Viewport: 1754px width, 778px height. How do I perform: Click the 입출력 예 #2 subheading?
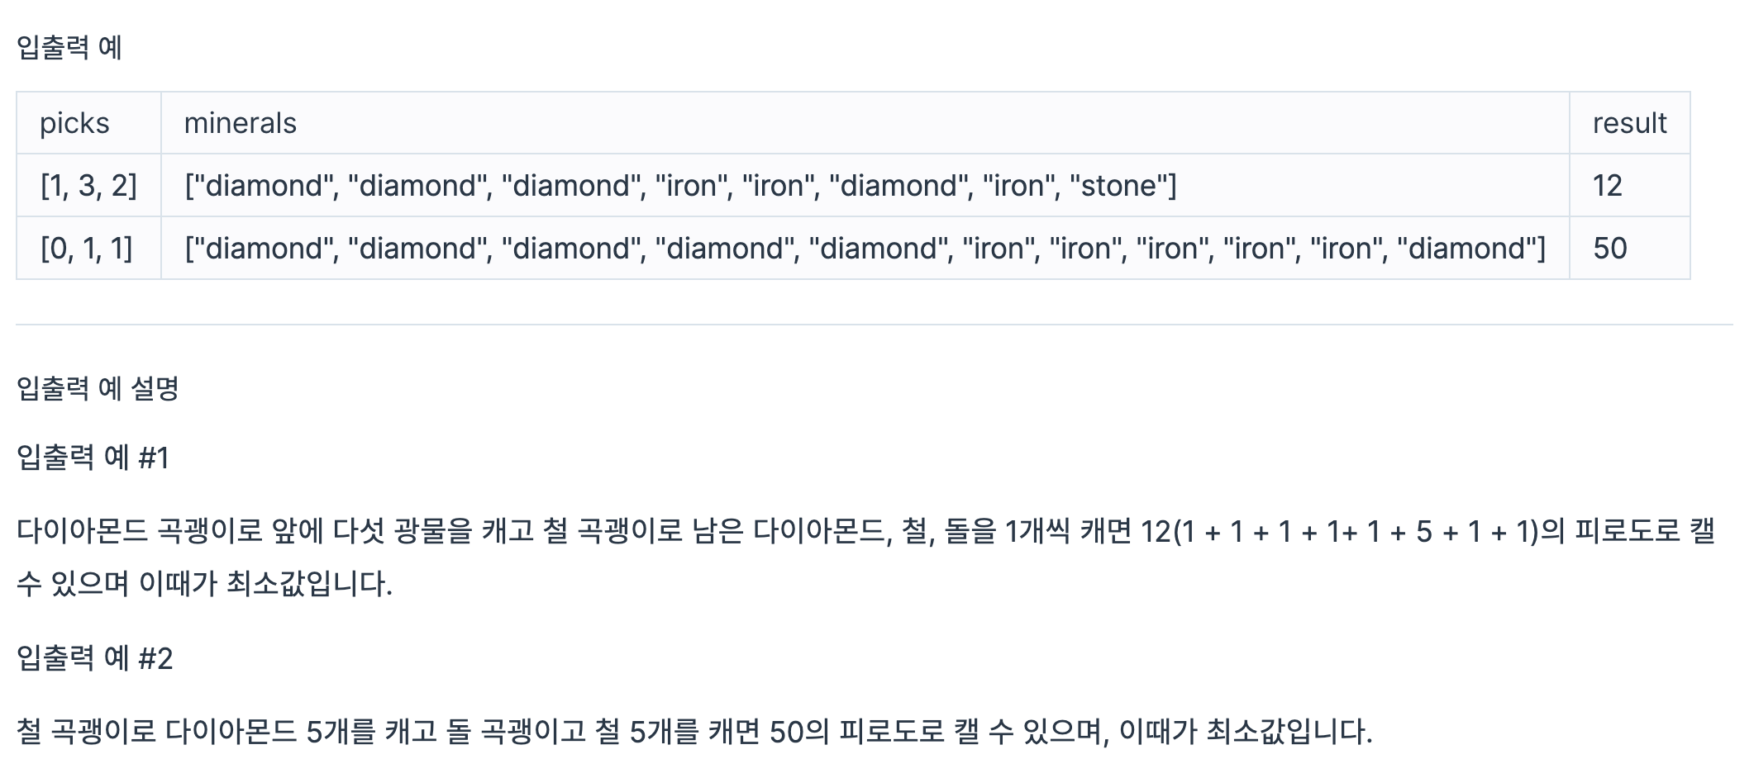[94, 658]
